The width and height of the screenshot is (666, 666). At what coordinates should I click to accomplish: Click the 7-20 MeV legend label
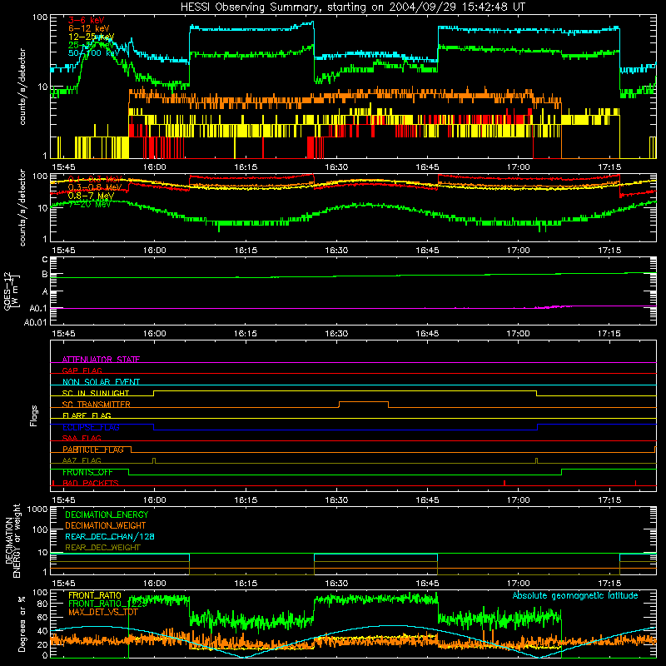pos(89,204)
